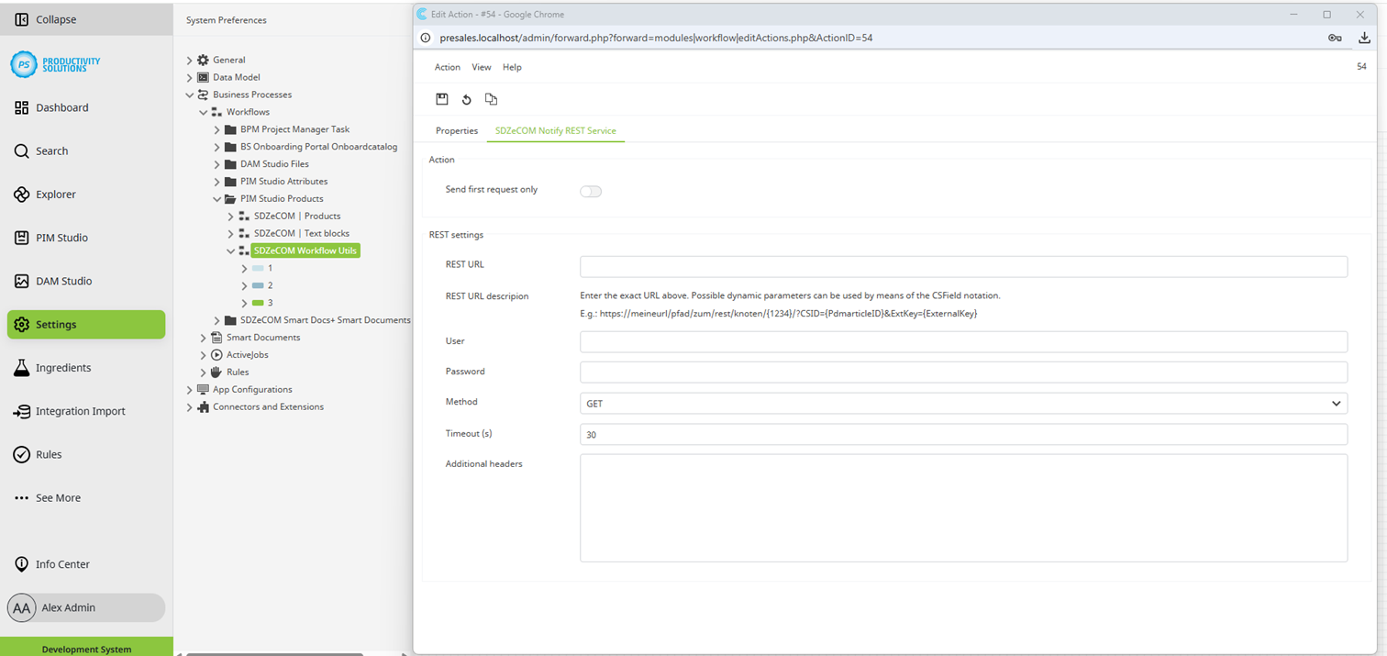Collapse the Business Processes tree node
This screenshot has width=1387, height=656.
pos(190,95)
